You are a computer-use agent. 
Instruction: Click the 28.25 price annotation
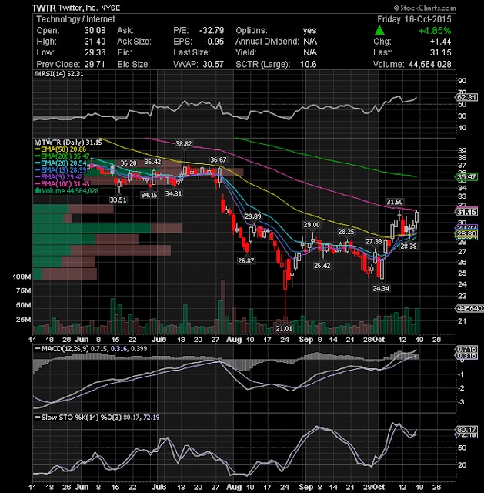tap(346, 232)
